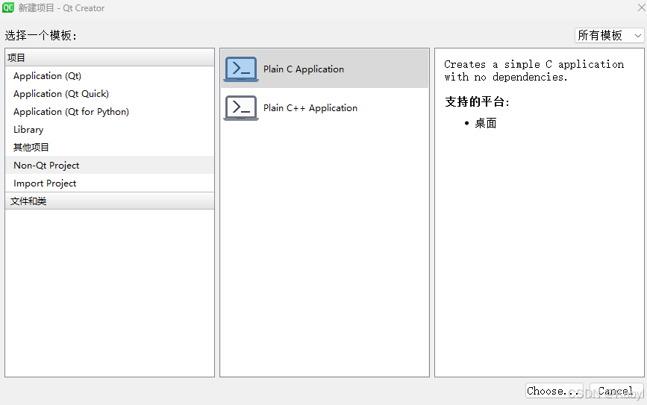Click the 项目 section header

pos(110,57)
